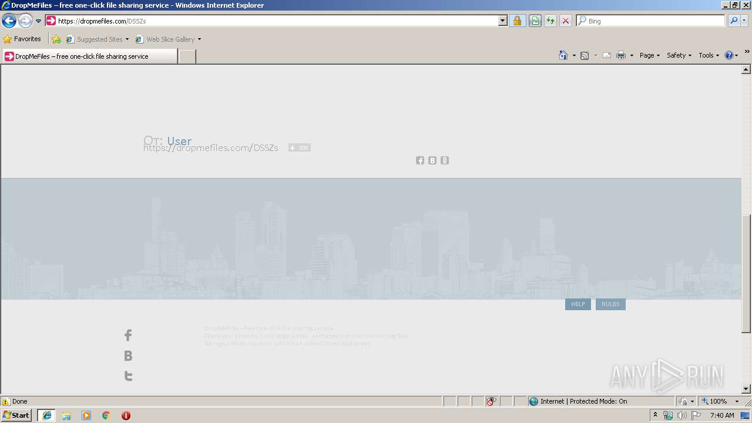Viewport: 752px width, 423px height.
Task: Click the download counter badge
Action: pyautogui.click(x=300, y=147)
